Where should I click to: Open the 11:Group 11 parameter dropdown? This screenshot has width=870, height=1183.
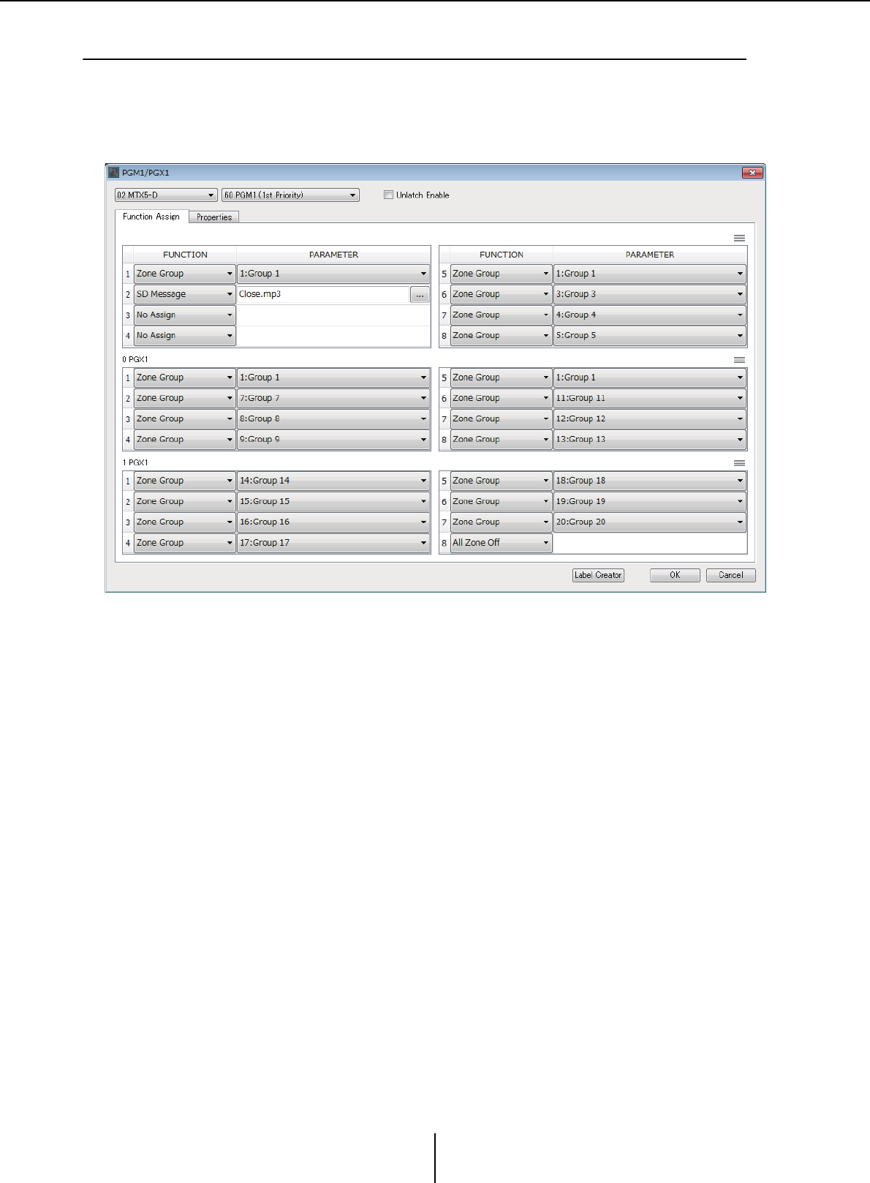[649, 398]
